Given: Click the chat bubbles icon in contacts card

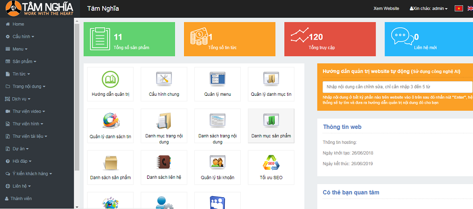Looking at the screenshot, I should 402,36.
